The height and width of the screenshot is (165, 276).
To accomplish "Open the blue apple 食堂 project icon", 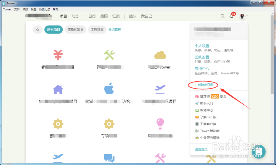I will coord(109,88).
